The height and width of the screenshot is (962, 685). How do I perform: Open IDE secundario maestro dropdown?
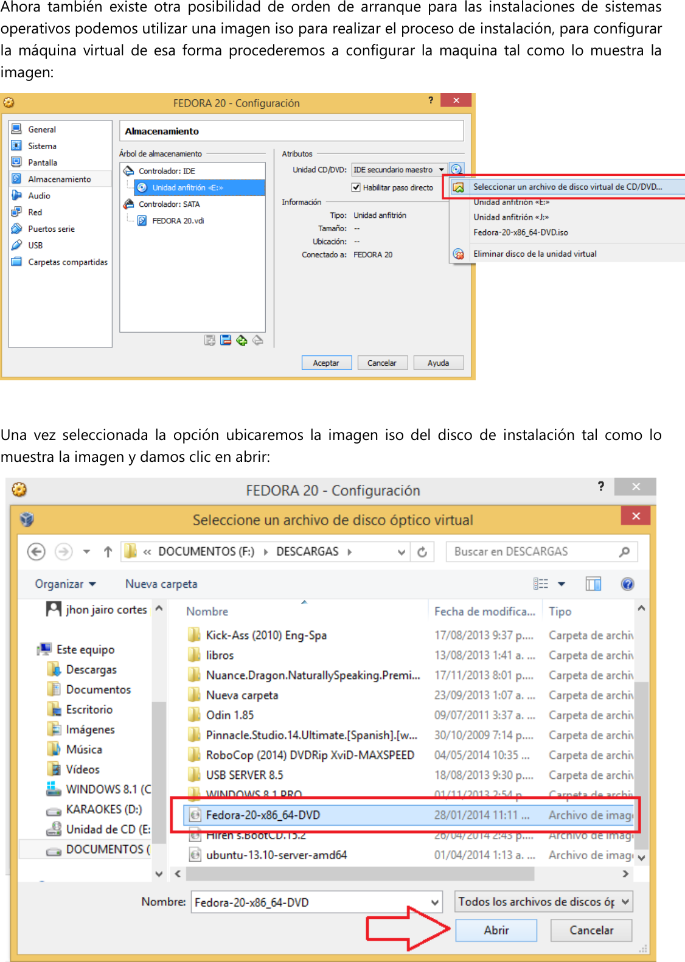coord(398,170)
